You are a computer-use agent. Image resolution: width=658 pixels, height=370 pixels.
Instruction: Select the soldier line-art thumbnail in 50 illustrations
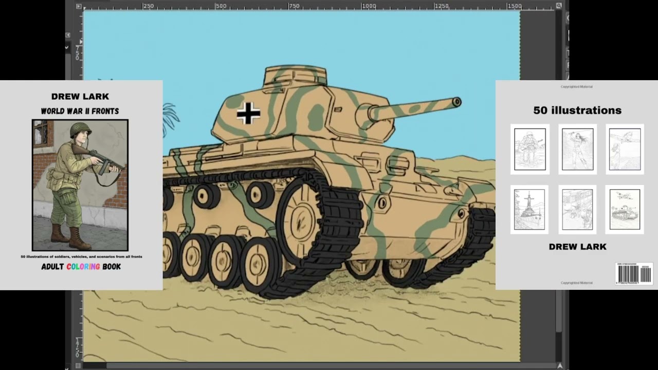click(x=530, y=149)
